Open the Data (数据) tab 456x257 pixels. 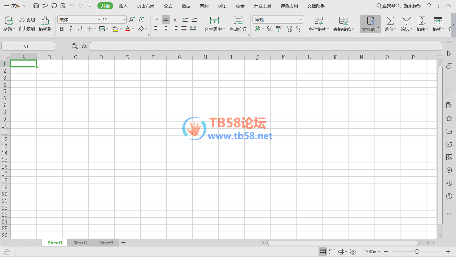click(x=186, y=6)
